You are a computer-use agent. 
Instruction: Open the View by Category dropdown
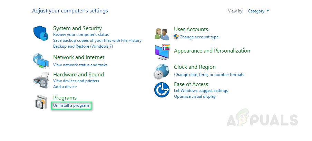click(x=258, y=11)
